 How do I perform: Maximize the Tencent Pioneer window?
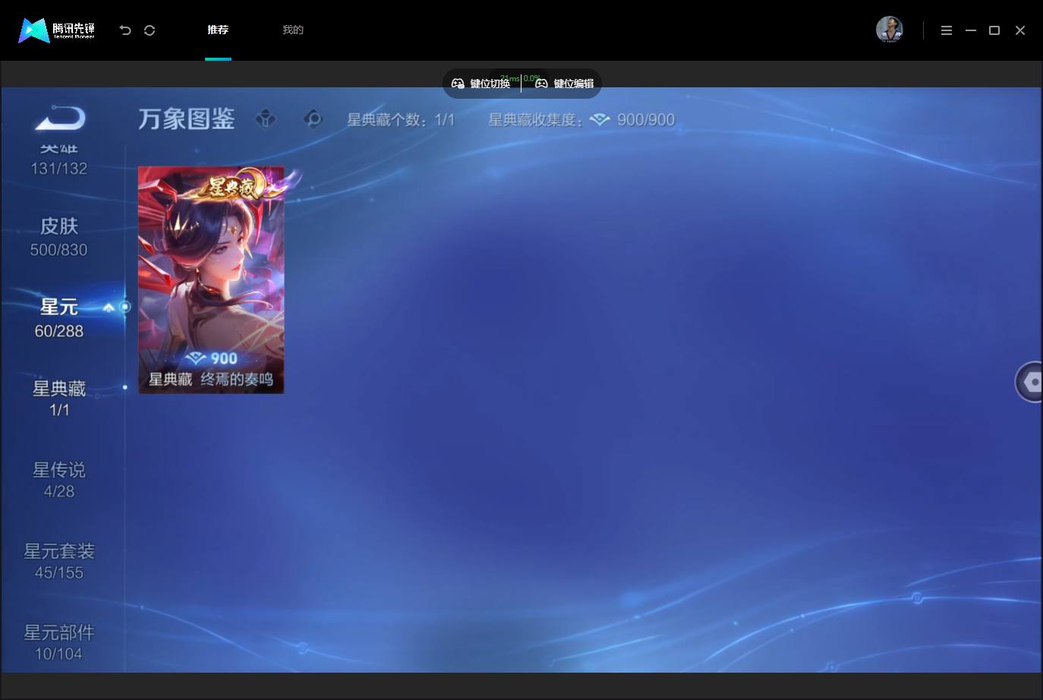994,30
